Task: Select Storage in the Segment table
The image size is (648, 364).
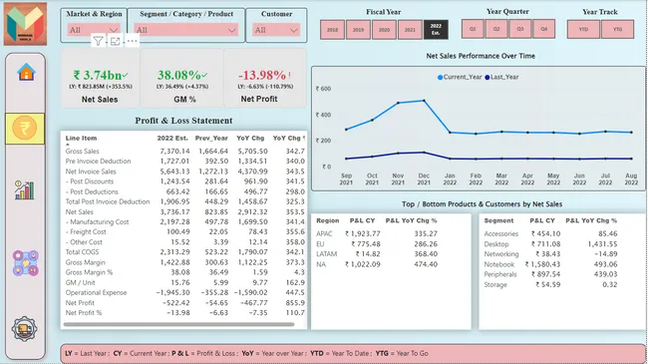Action: coord(495,285)
